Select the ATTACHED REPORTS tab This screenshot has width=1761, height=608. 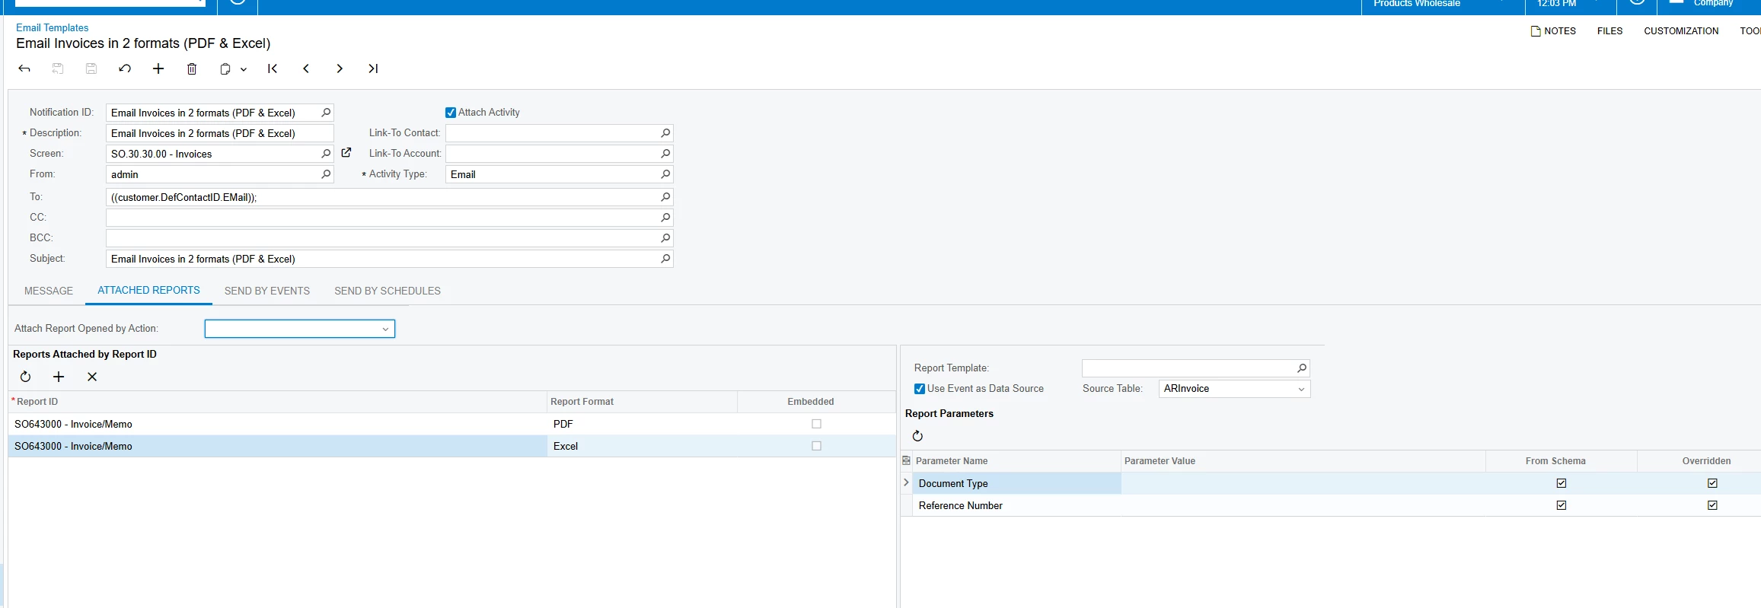pos(148,290)
